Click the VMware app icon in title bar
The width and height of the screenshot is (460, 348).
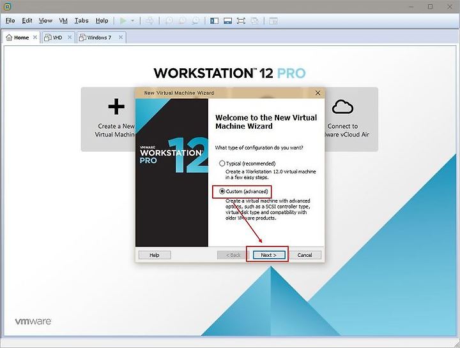click(x=8, y=6)
